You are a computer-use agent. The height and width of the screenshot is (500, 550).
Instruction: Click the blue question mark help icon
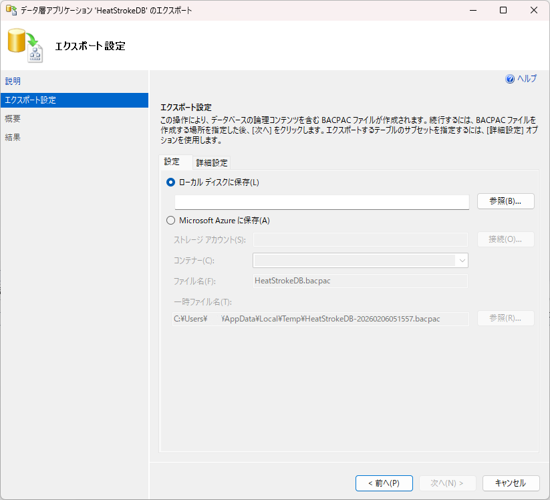pos(510,79)
